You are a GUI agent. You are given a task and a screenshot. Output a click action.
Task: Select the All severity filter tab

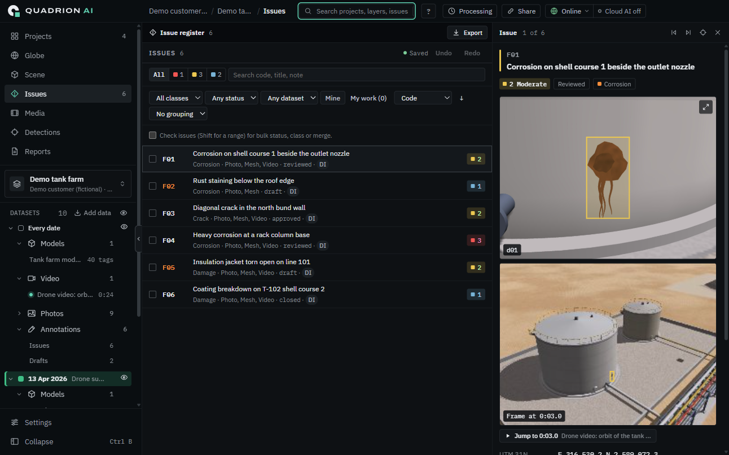point(159,75)
